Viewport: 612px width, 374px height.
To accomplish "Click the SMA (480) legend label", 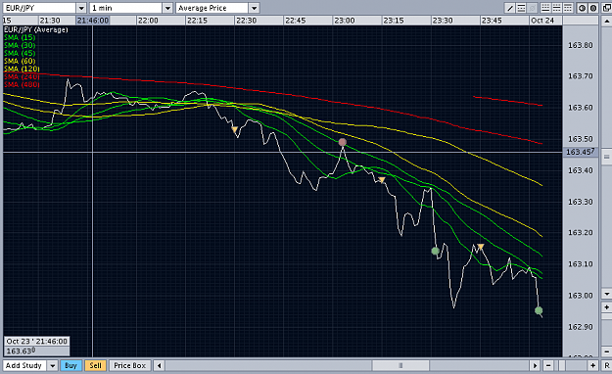I will [x=22, y=84].
